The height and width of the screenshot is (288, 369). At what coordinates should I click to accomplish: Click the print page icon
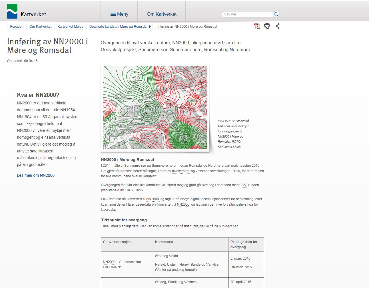267,26
